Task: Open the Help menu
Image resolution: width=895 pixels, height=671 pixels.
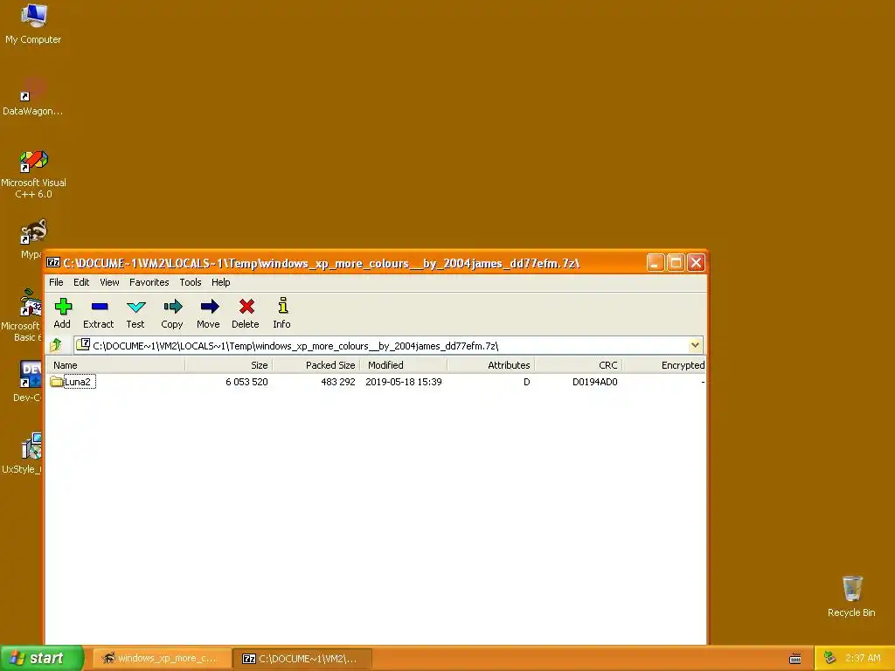Action: (220, 282)
